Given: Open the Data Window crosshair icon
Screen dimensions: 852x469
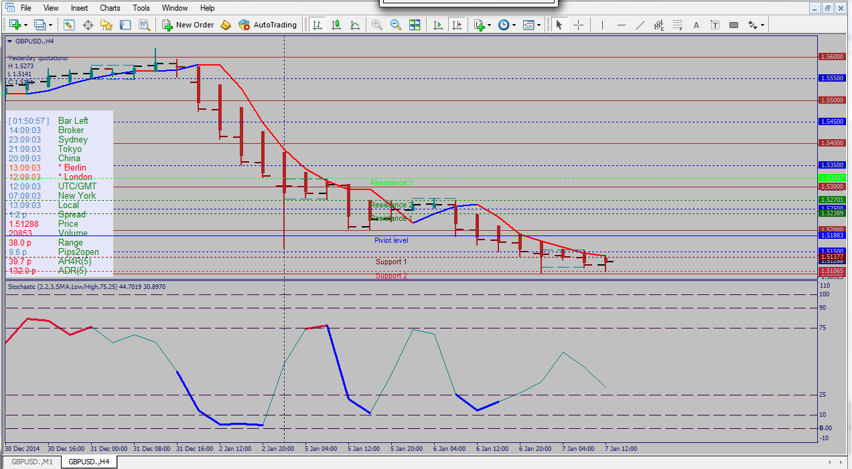Looking at the screenshot, I should pyautogui.click(x=88, y=25).
